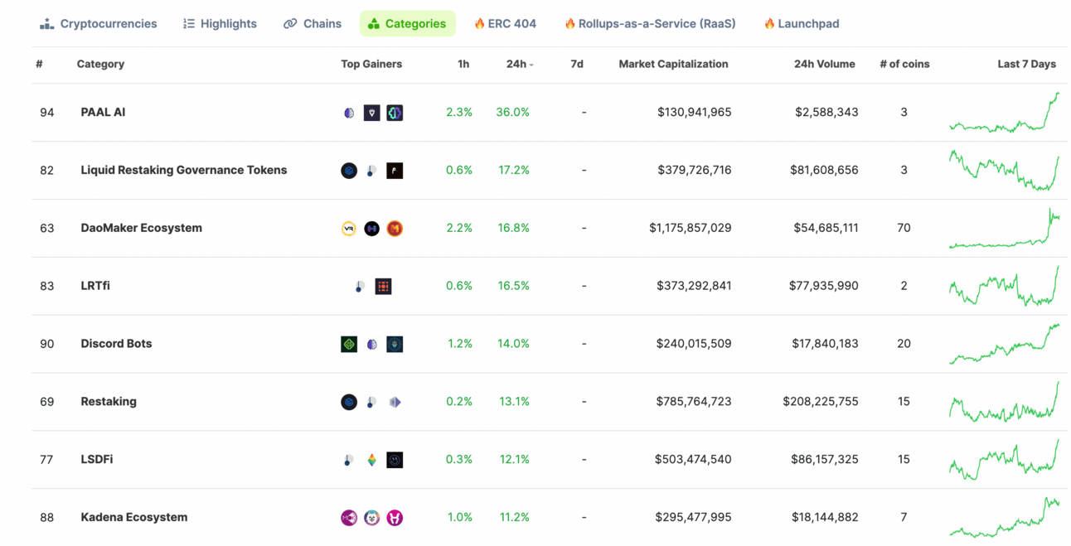Click third gainer icon in Liquid Restaking Governance row
The height and width of the screenshot is (546, 1071).
[x=395, y=171]
